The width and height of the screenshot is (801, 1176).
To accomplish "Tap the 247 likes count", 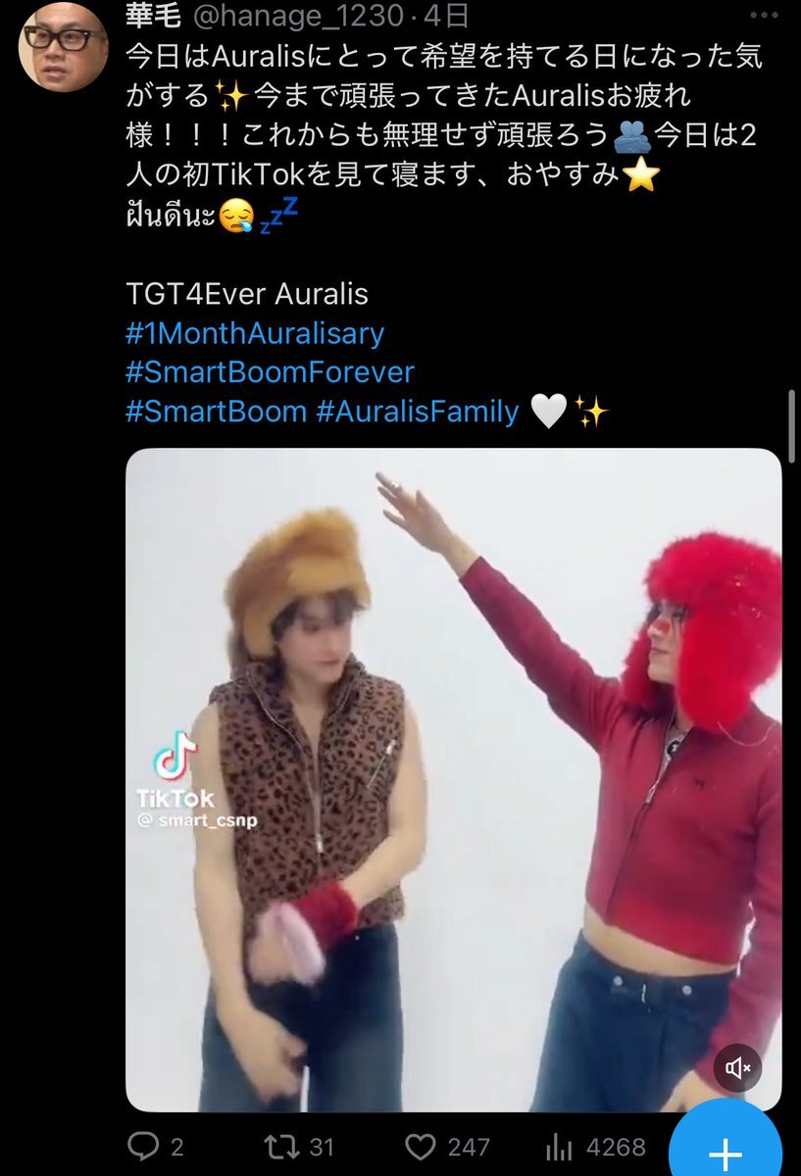I will (x=467, y=1147).
